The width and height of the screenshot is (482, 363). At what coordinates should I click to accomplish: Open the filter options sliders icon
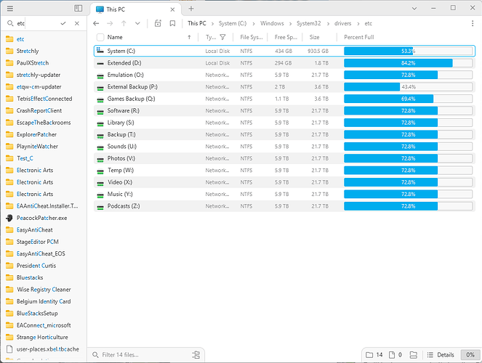(196, 355)
